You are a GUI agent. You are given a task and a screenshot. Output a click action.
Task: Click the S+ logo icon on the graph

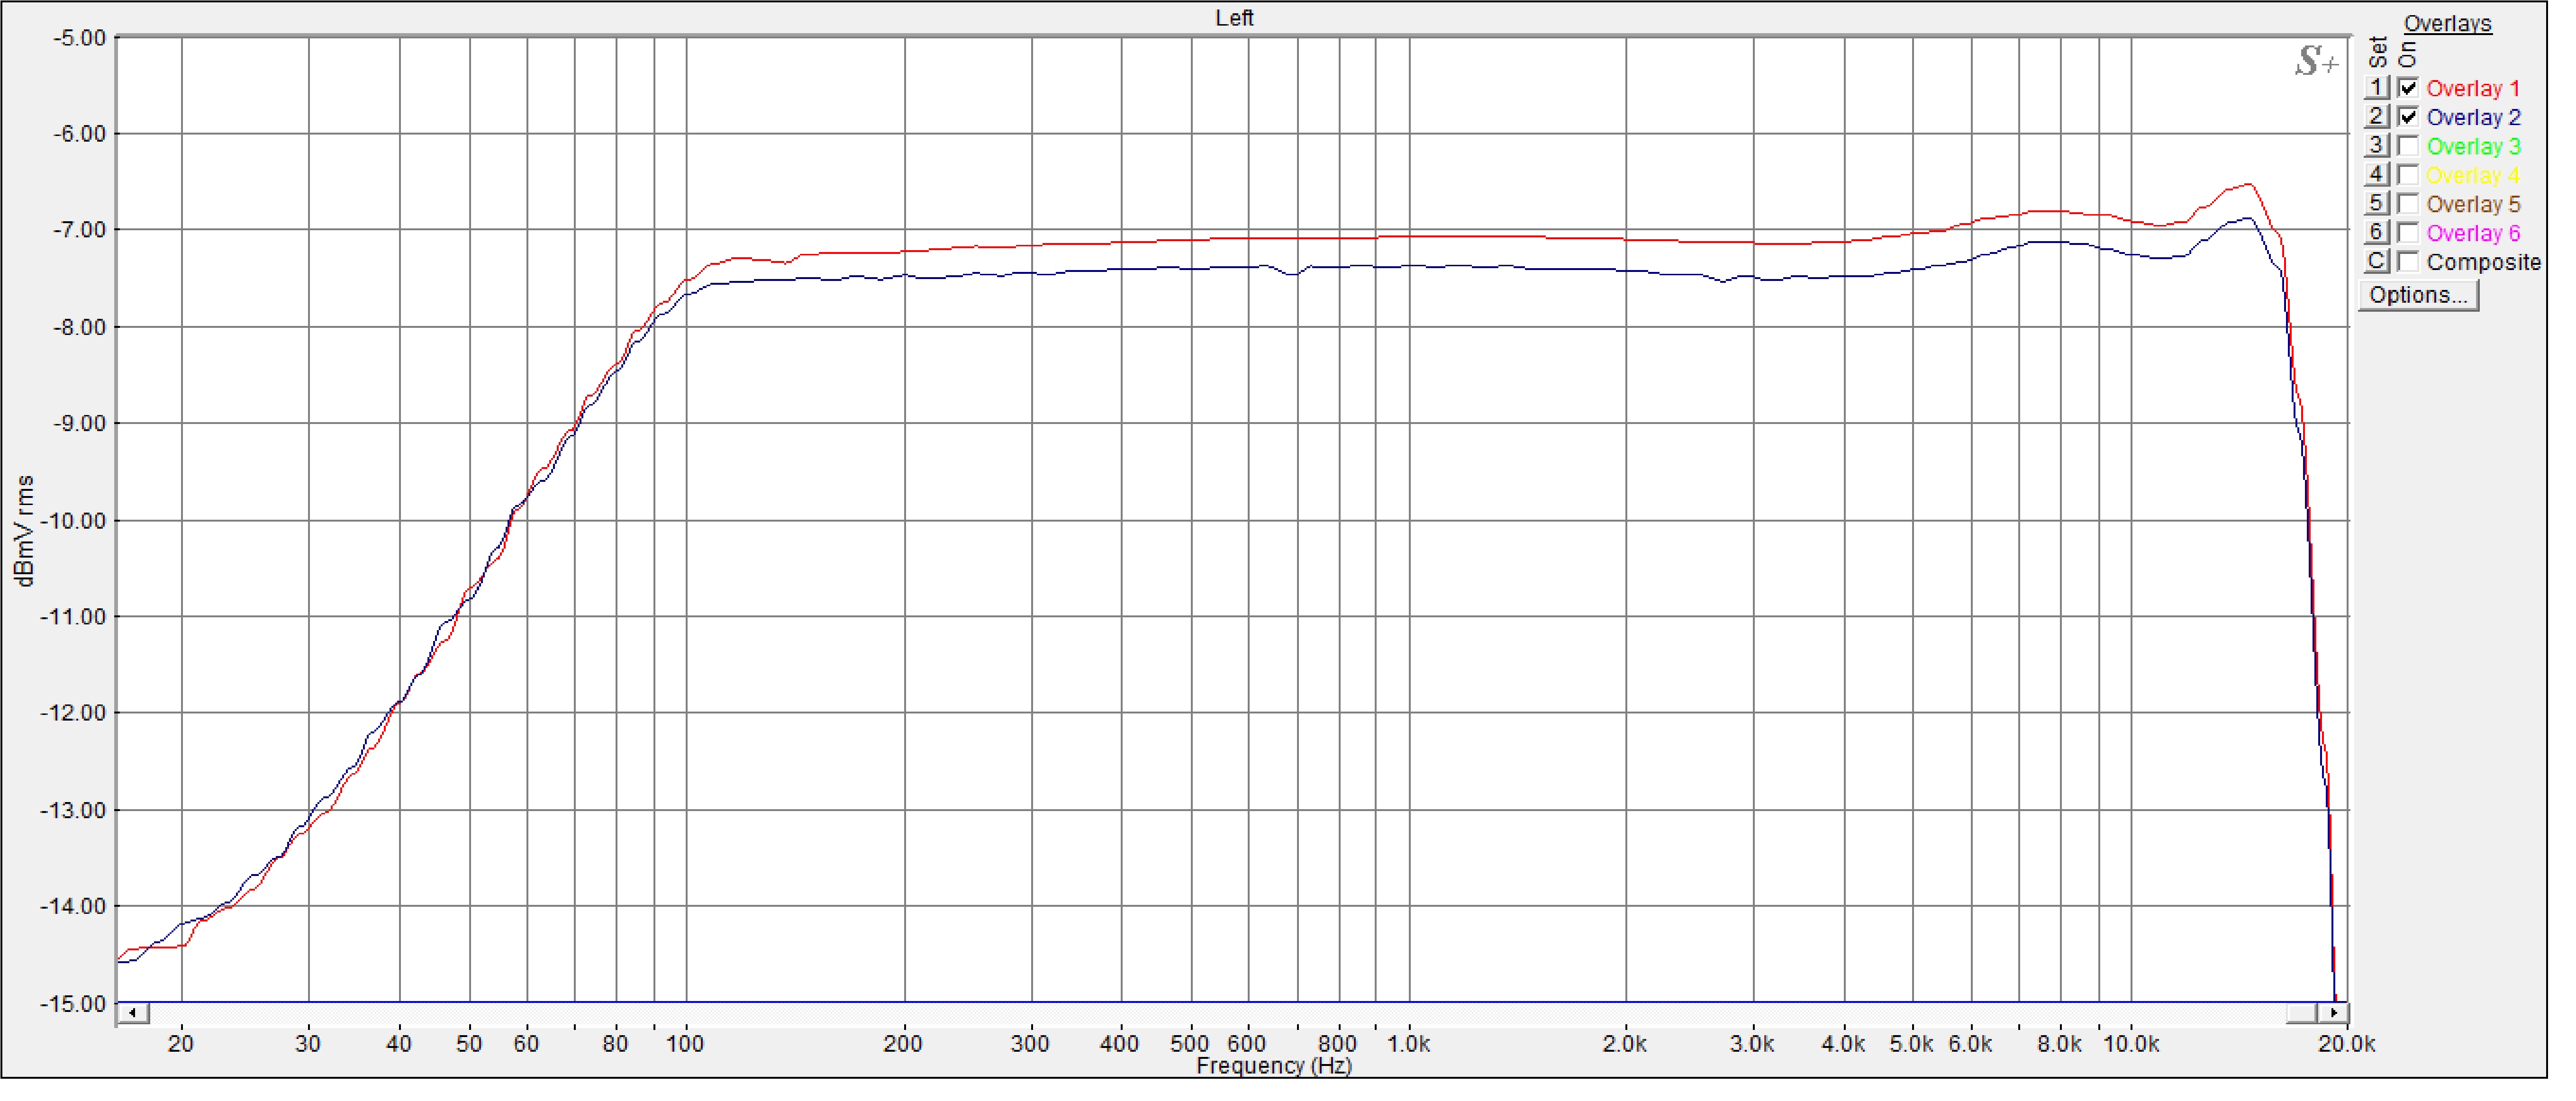[2316, 61]
